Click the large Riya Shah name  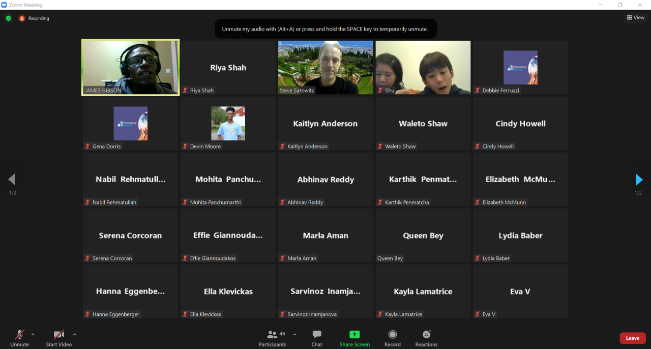click(228, 68)
